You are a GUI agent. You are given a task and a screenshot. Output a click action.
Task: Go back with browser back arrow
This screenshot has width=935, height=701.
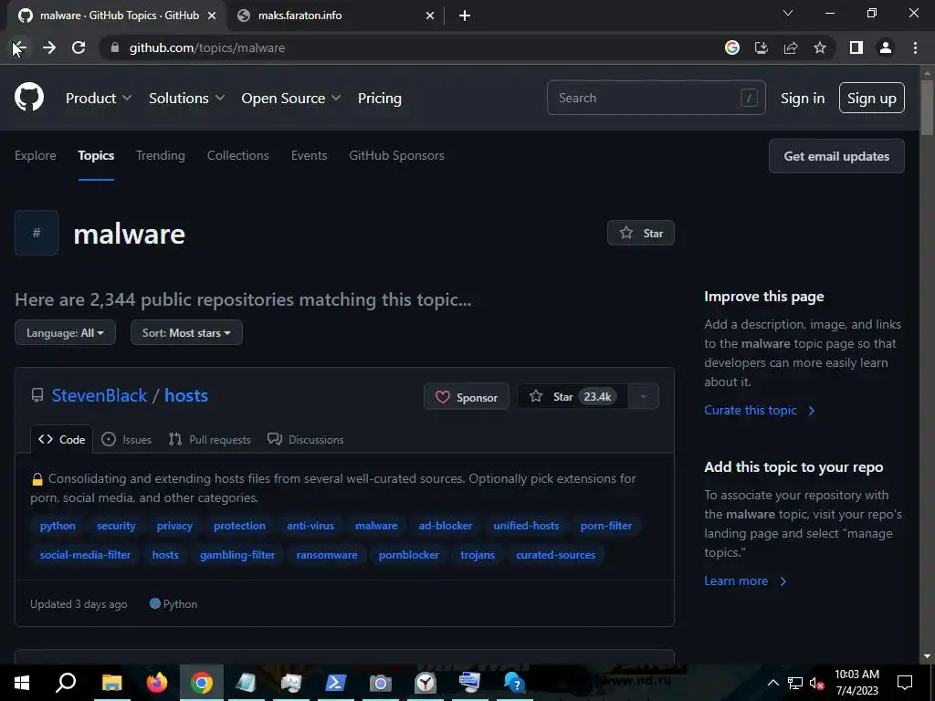pyautogui.click(x=19, y=47)
